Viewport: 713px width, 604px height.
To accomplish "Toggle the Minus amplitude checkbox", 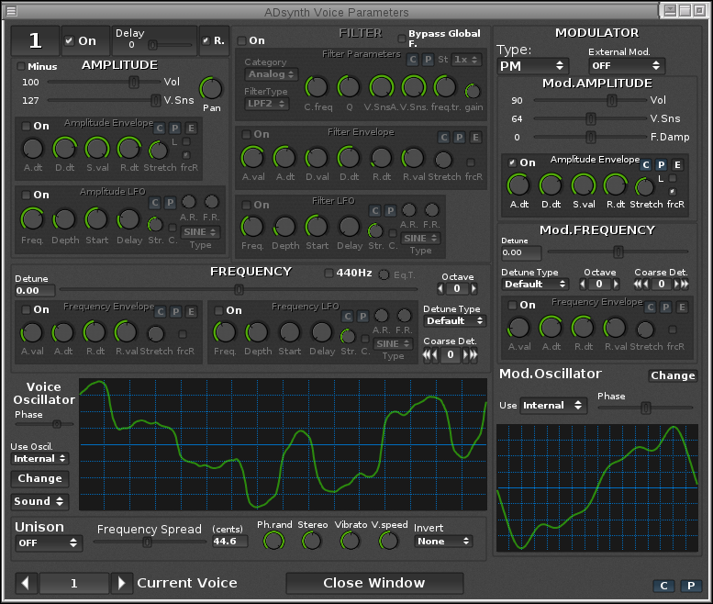I will click(x=21, y=66).
